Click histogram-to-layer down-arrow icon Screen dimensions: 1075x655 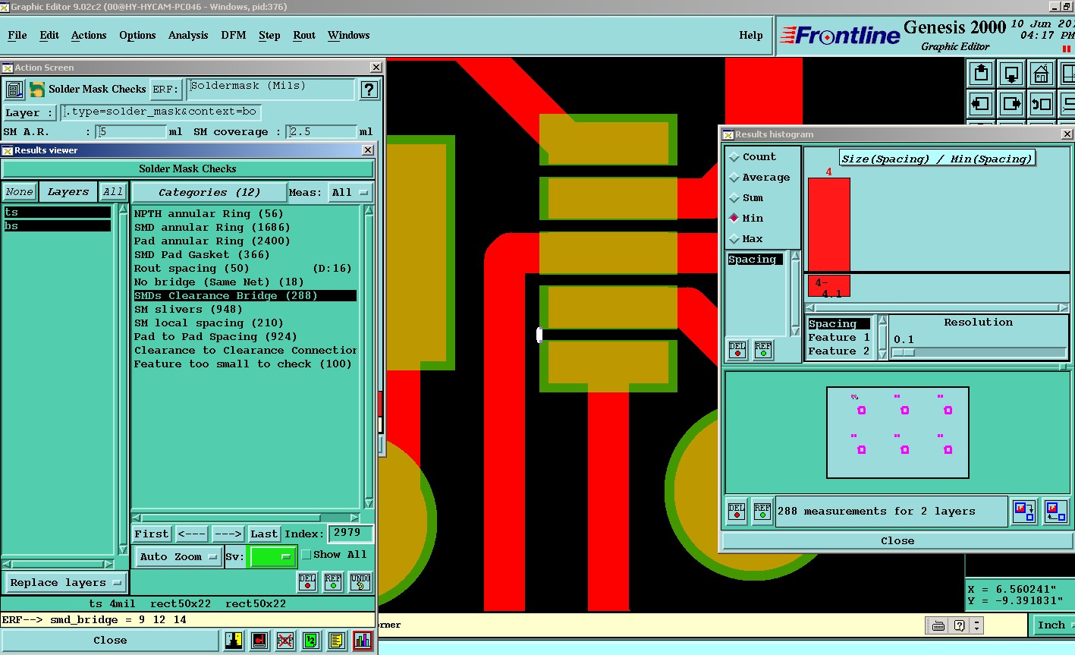[x=1024, y=512]
